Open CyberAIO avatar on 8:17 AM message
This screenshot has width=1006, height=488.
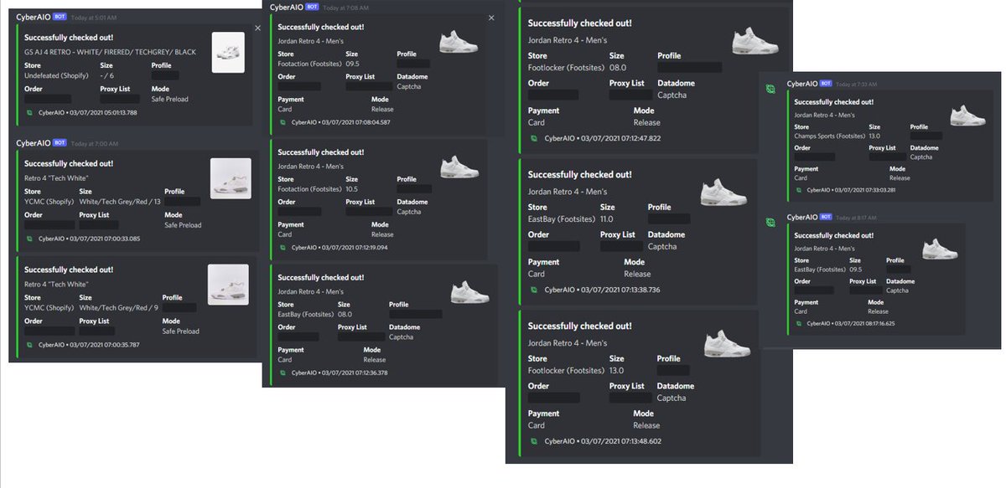(771, 222)
